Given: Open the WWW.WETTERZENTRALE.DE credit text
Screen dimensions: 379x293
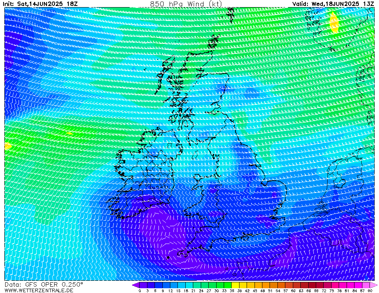Looking at the screenshot, I should (x=39, y=290).
